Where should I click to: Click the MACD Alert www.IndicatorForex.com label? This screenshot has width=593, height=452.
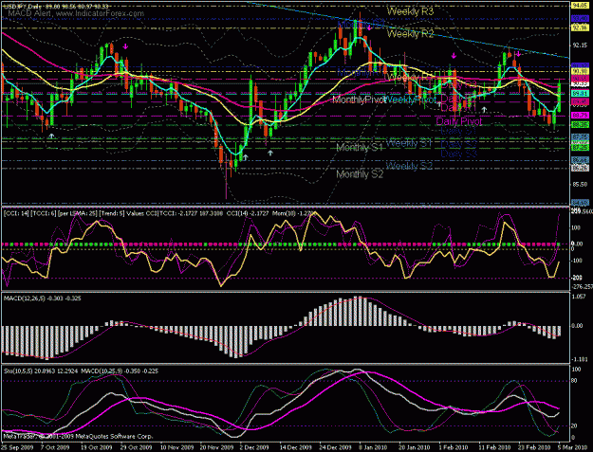[x=77, y=13]
